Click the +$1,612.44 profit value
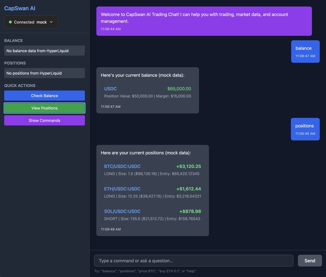 (x=189, y=189)
